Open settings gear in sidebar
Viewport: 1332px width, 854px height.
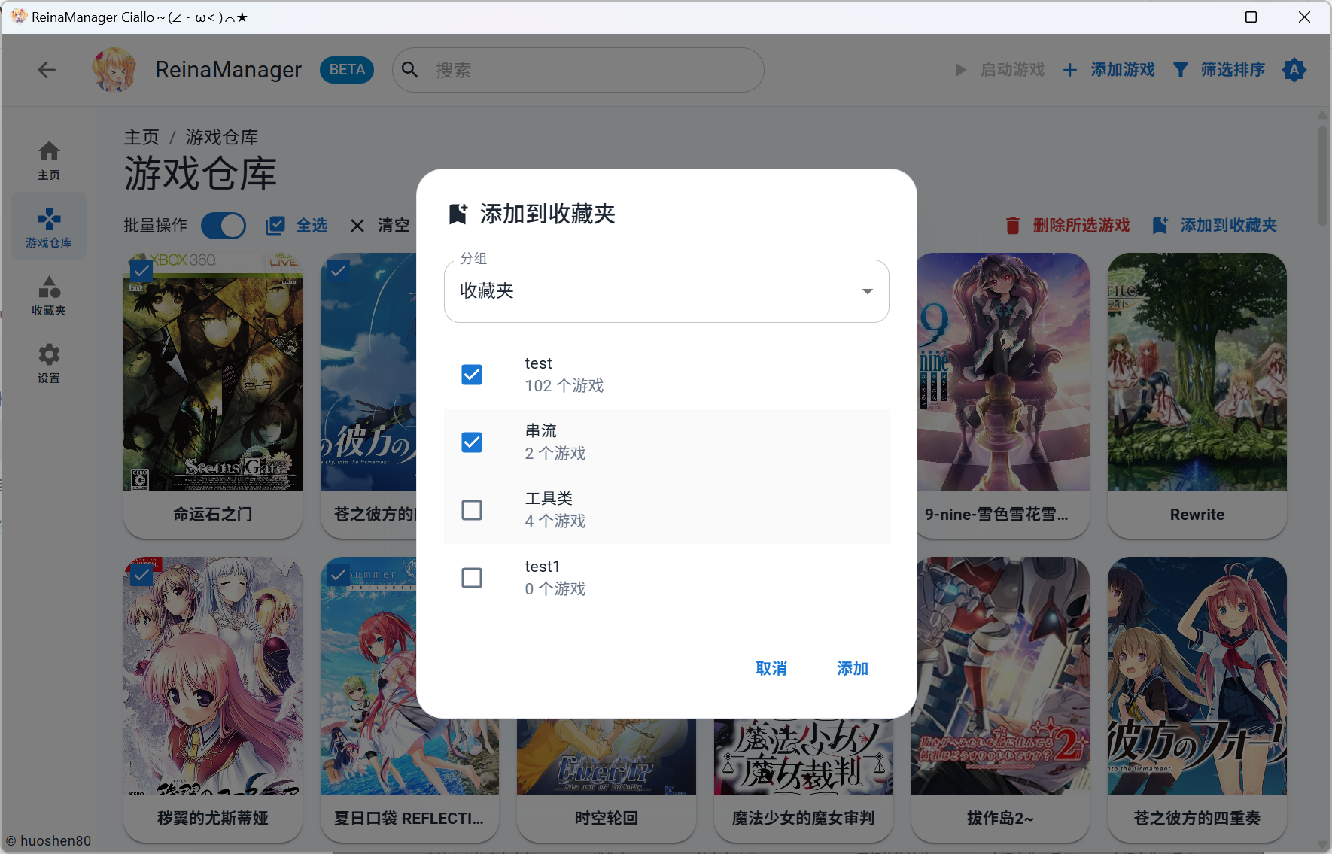coord(49,354)
